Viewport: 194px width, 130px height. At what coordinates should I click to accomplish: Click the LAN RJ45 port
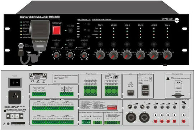point(130,93)
